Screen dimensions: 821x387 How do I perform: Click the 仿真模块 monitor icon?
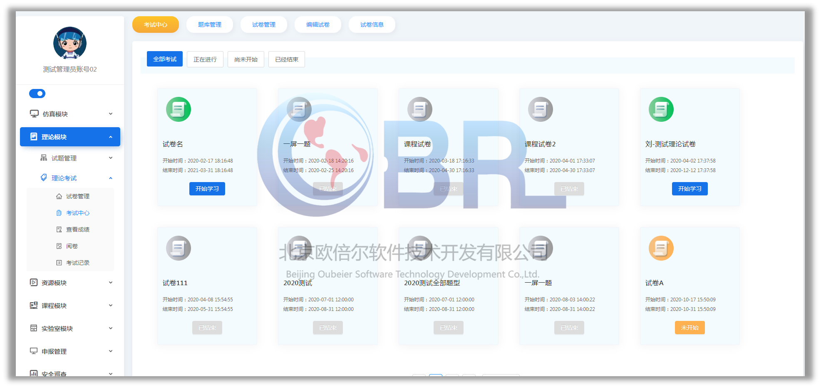[34, 113]
